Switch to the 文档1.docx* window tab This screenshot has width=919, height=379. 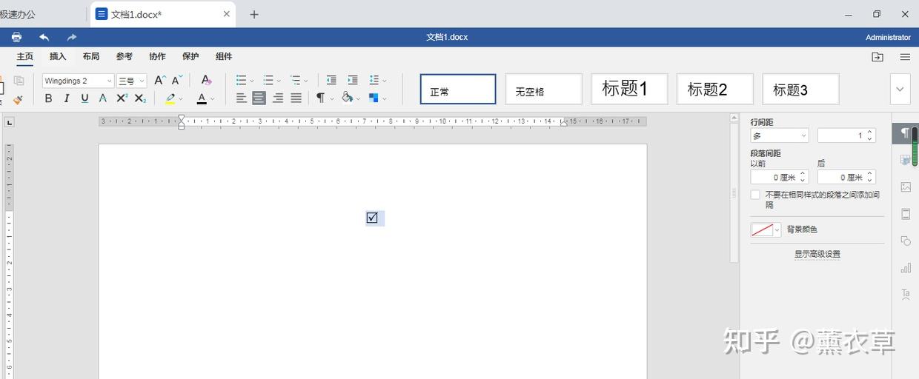point(163,14)
